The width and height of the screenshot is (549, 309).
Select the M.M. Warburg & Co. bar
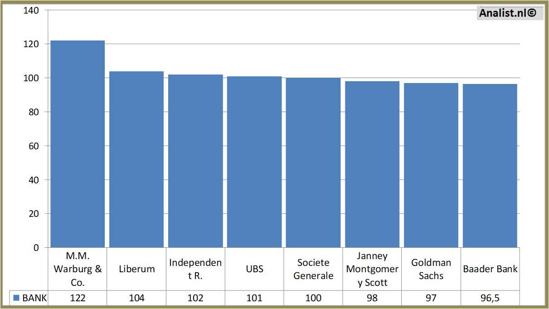pos(78,144)
